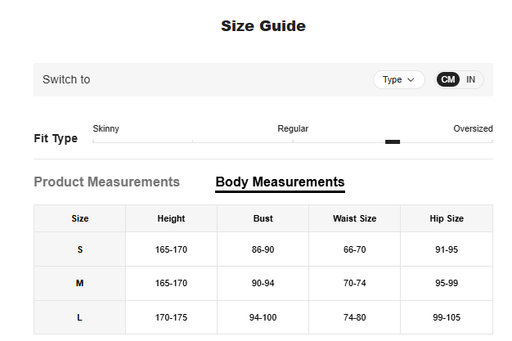This screenshot has width=512, height=341.
Task: Click the Switch to label
Action: [x=66, y=80]
